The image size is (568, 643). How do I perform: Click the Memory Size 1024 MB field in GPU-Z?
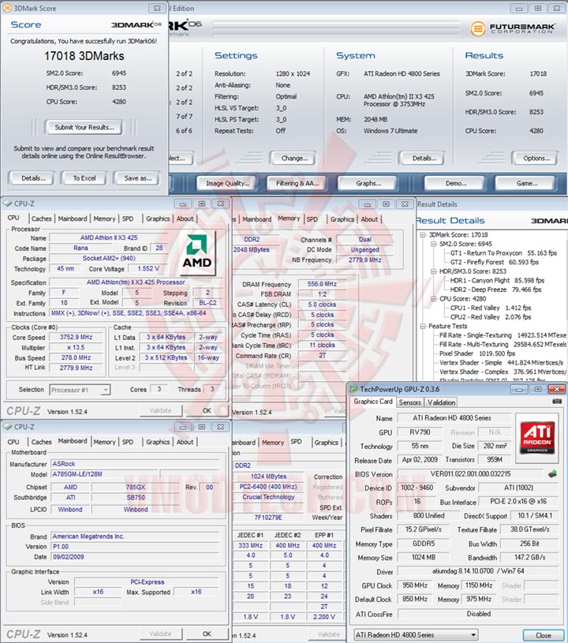(423, 558)
